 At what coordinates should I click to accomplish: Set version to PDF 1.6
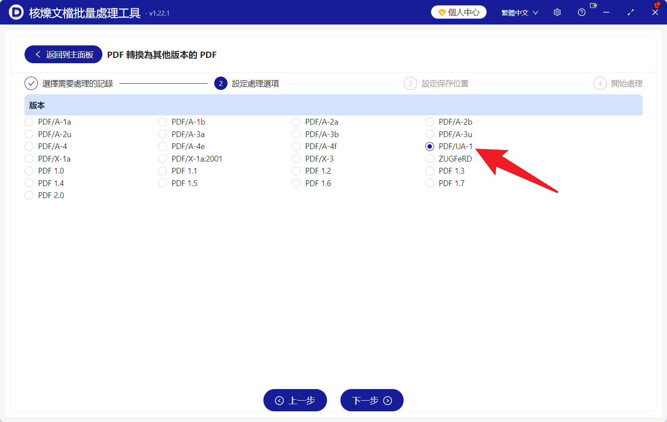(296, 183)
